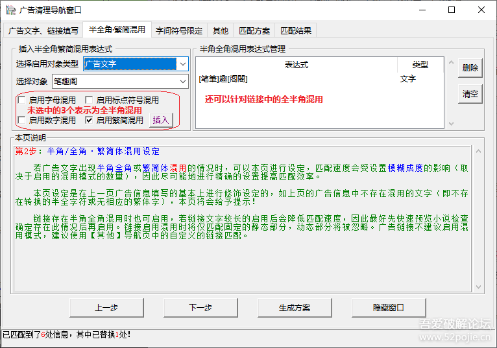
Task: Expand 选择对象 dropdown showing 笔趣阁
Action: (x=120, y=82)
